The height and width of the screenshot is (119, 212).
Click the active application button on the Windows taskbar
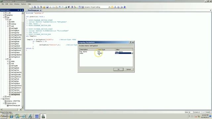(43, 116)
